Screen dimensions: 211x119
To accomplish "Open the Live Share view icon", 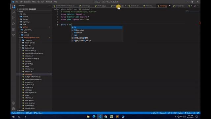I will [x=13, y=35].
